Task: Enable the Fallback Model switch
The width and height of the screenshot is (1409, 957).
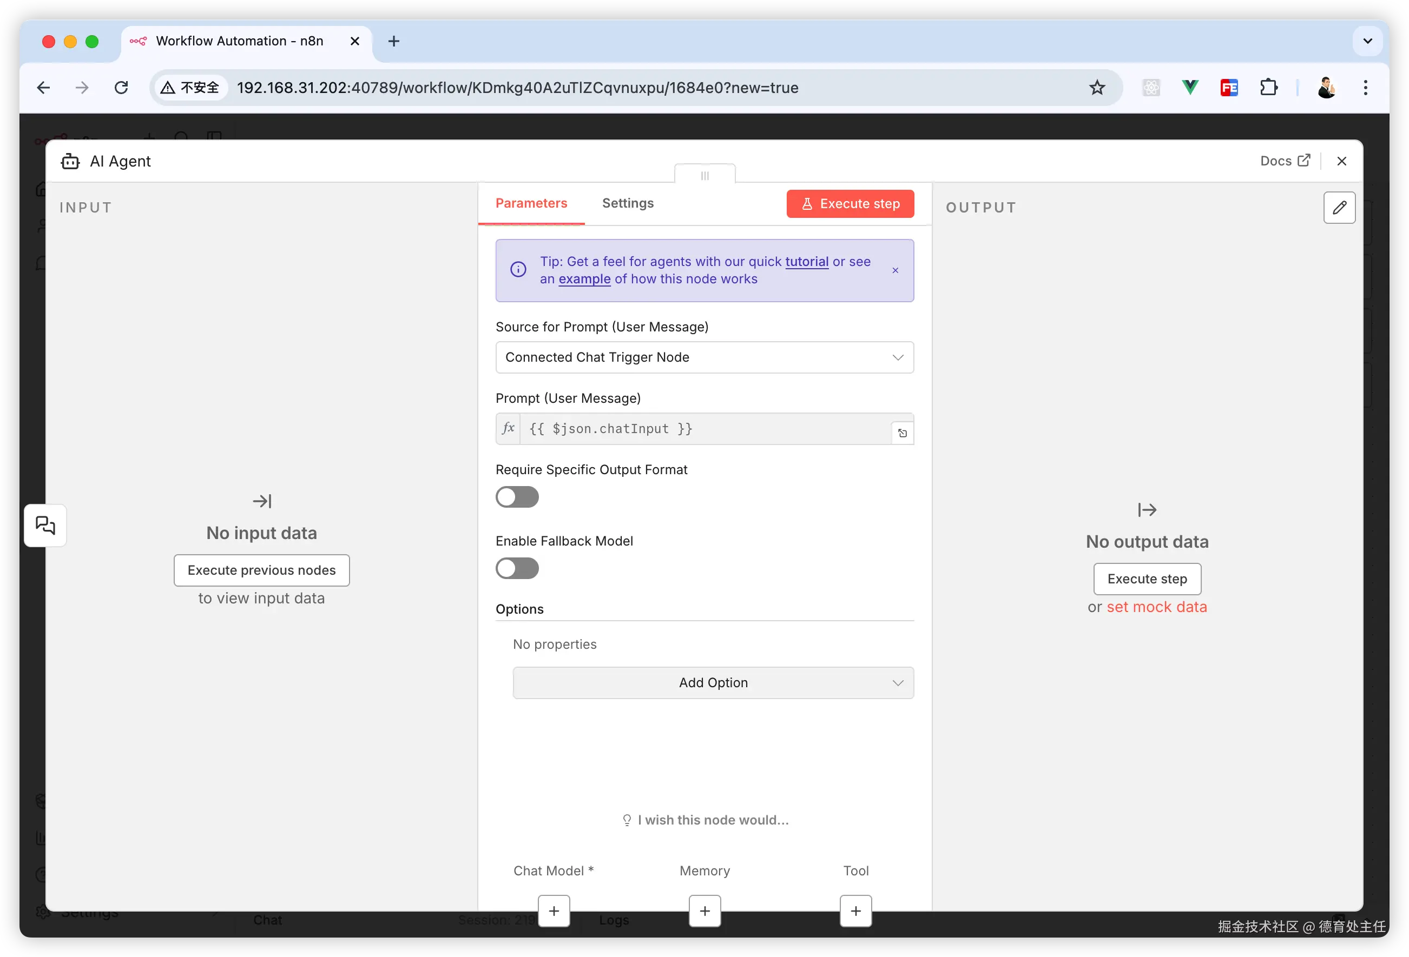Action: pyautogui.click(x=517, y=568)
